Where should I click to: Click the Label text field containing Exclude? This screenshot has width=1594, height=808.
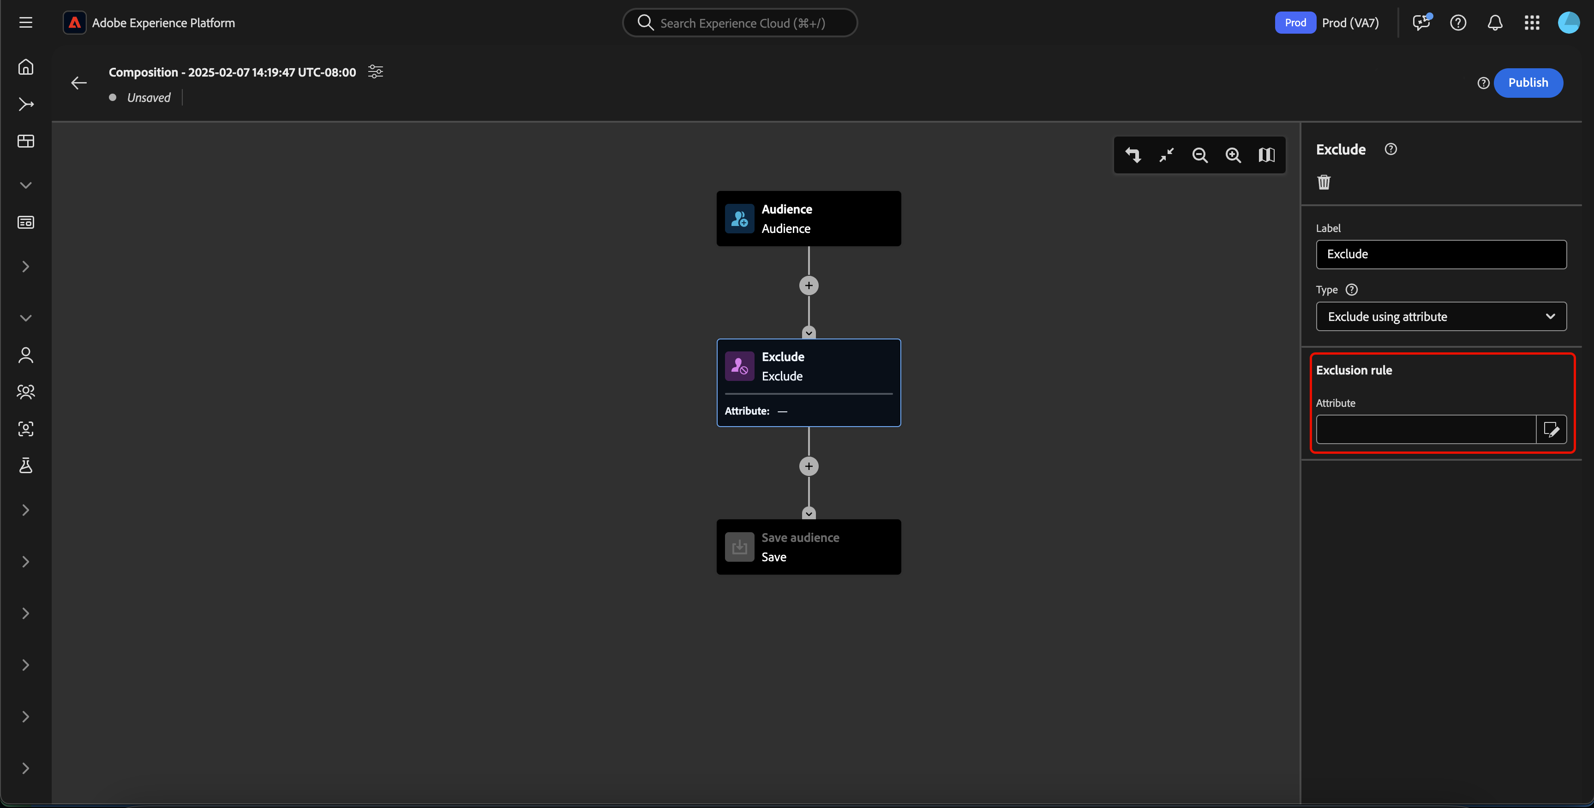pos(1440,254)
